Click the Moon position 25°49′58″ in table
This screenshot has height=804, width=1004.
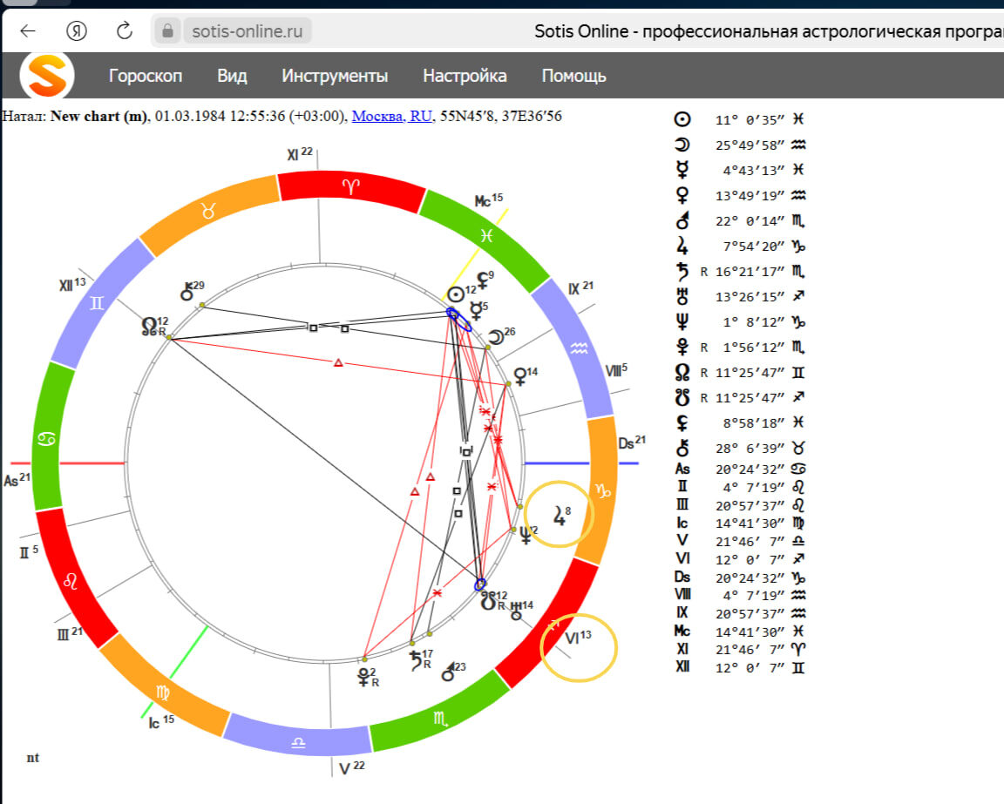(x=750, y=145)
